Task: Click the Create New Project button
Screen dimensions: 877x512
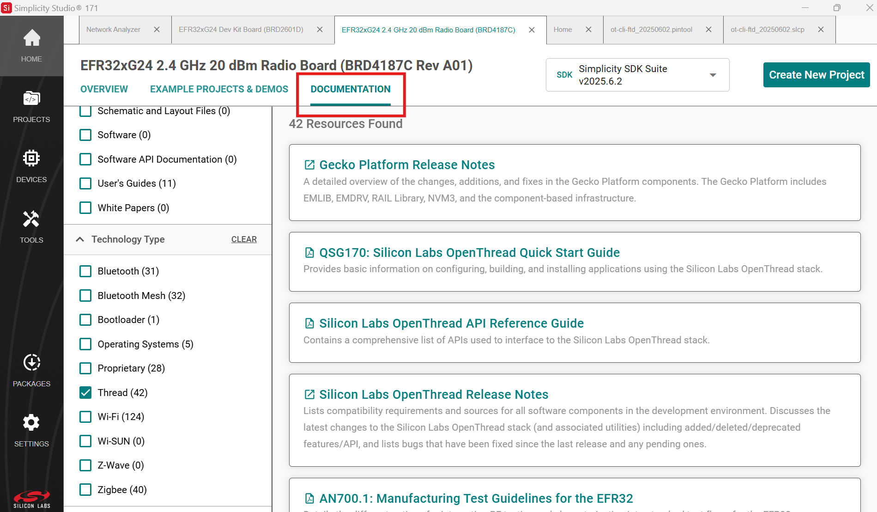Action: 817,75
